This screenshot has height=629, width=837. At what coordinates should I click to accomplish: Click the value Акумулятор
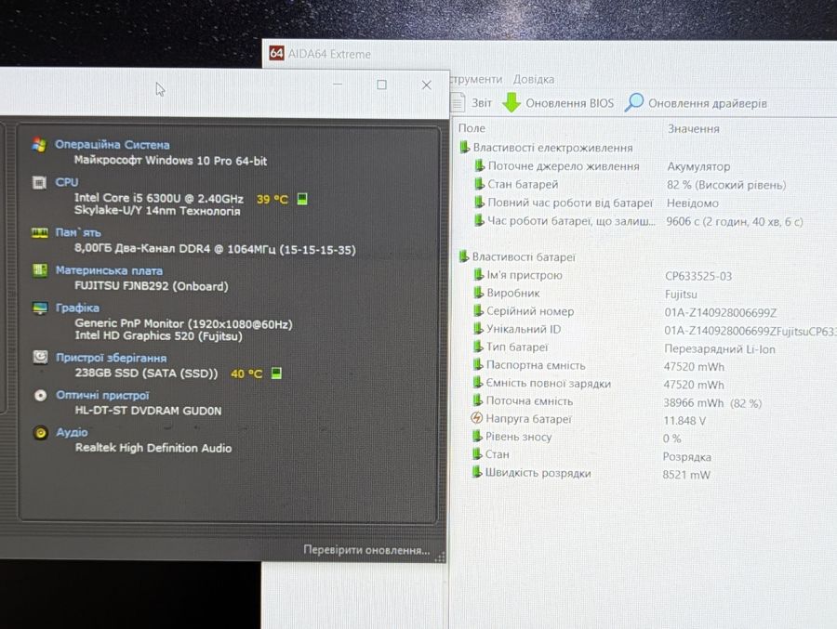(698, 166)
